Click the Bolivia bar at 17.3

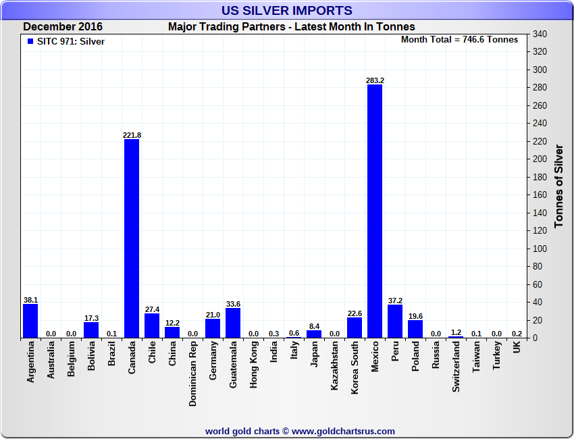point(91,330)
